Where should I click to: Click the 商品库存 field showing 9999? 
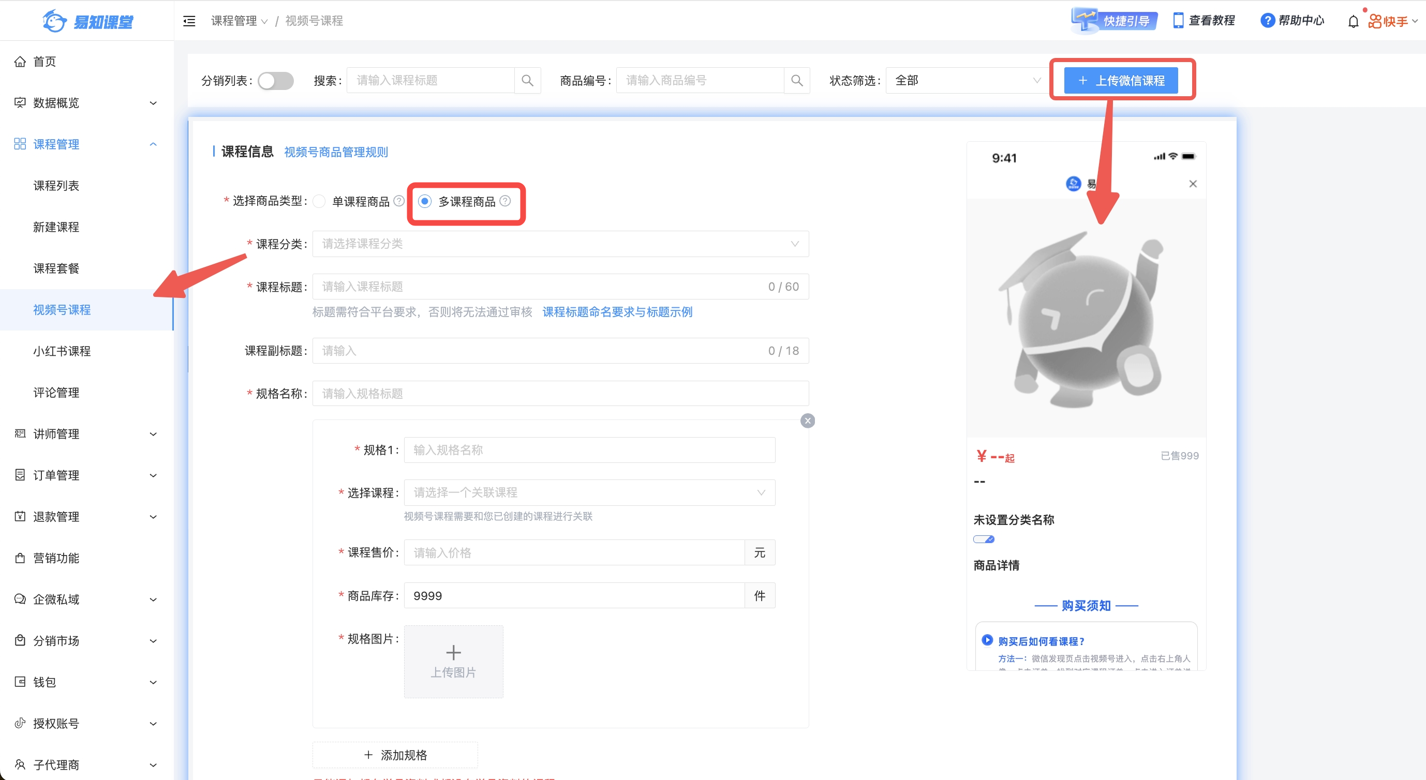574,596
